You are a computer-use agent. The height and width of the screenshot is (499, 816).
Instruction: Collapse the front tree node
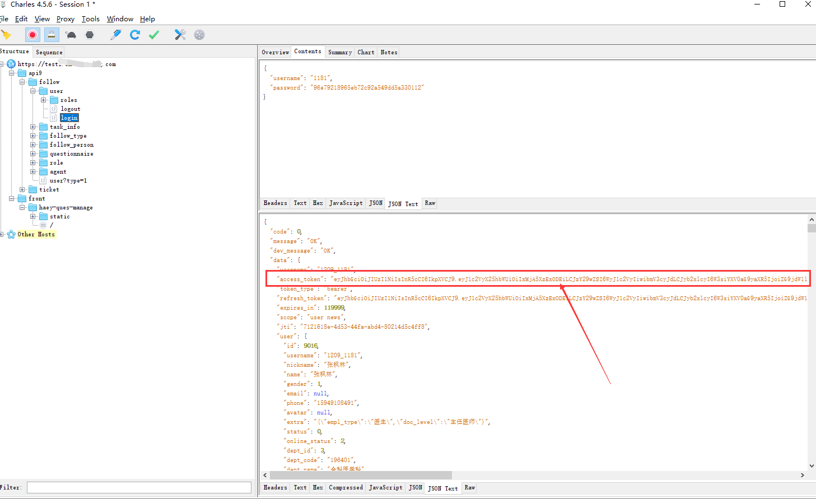(x=12, y=198)
